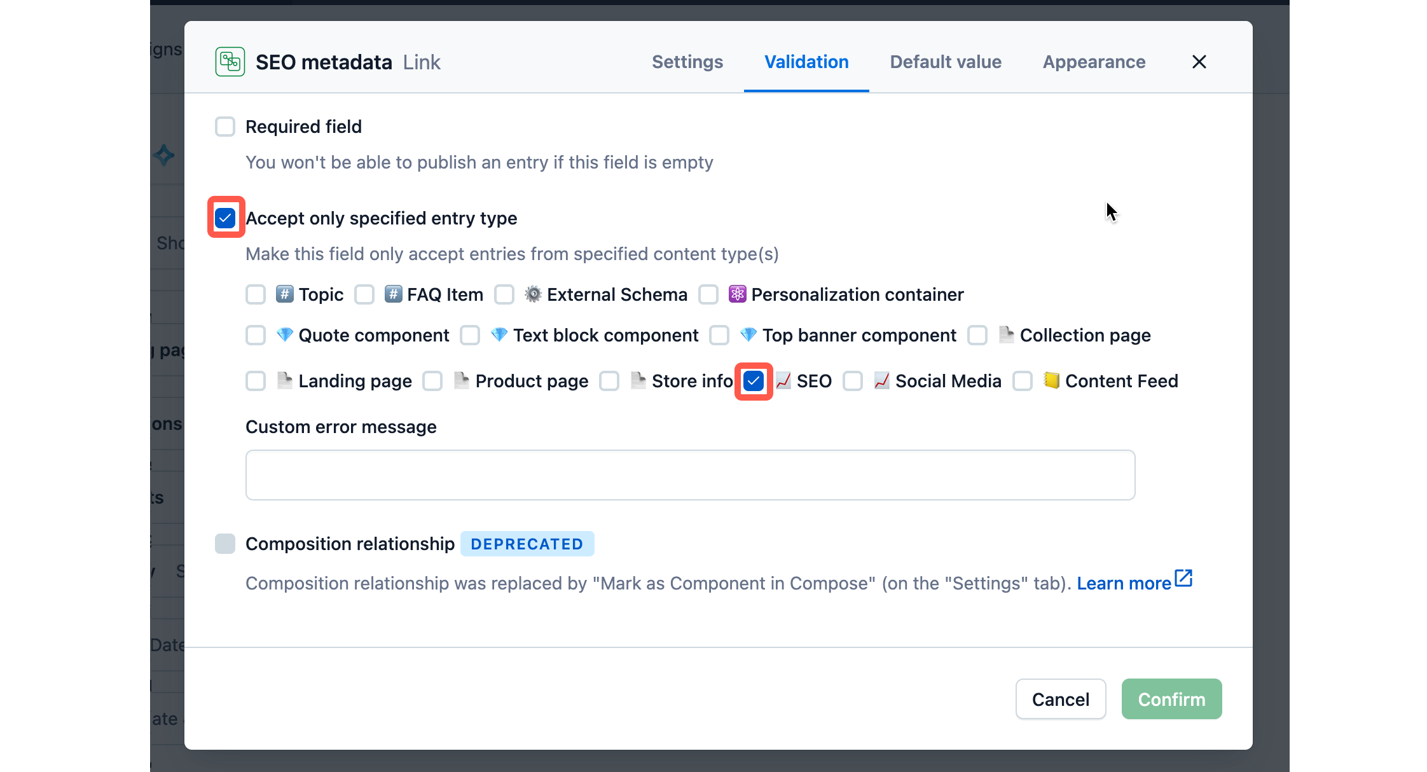
Task: Uncheck the SEO content type checkbox
Action: click(754, 381)
